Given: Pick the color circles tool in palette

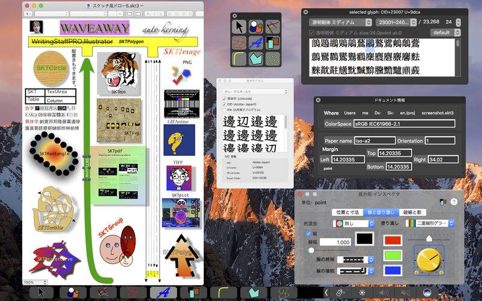Looking at the screenshot, I should 257,26.
